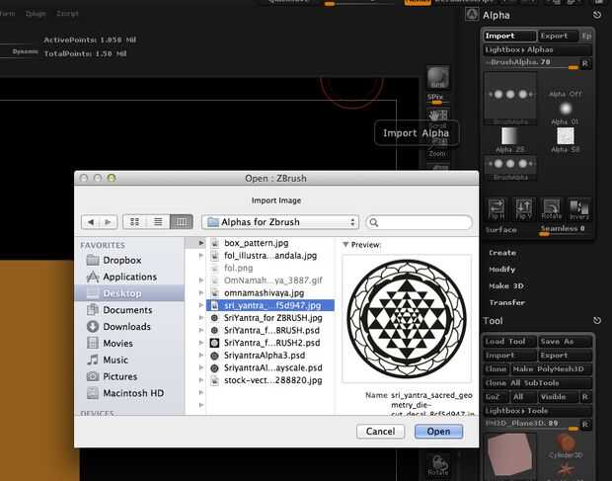Click Open button in dialog
The image size is (612, 481).
pyautogui.click(x=438, y=432)
